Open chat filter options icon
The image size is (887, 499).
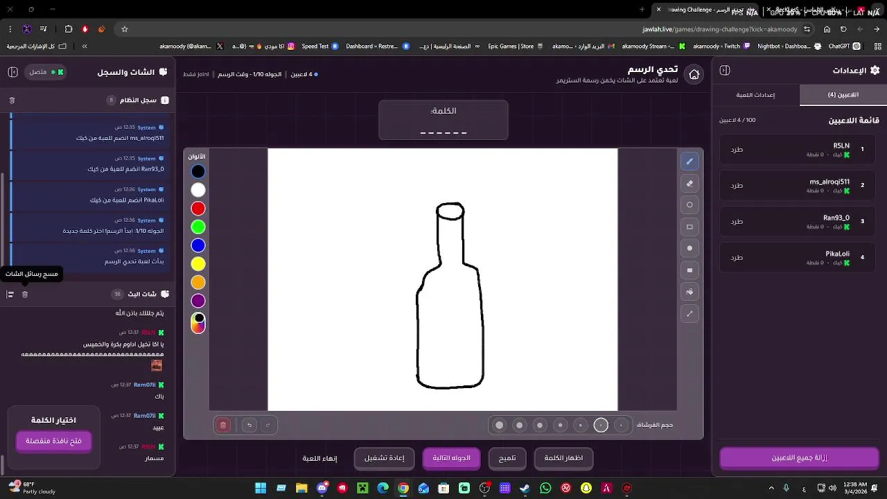pos(10,295)
